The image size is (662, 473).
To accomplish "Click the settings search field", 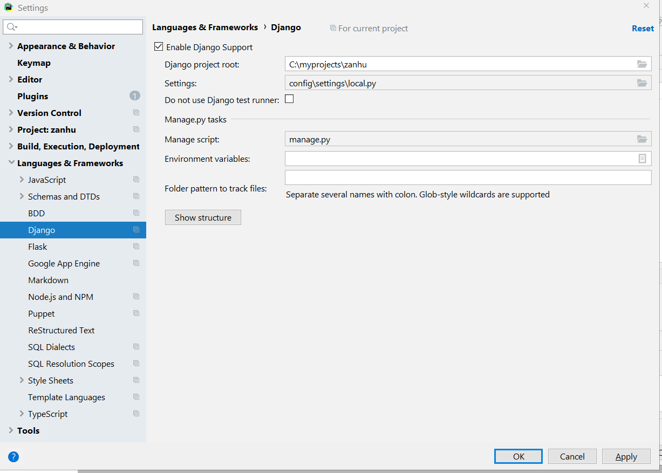I will (73, 27).
